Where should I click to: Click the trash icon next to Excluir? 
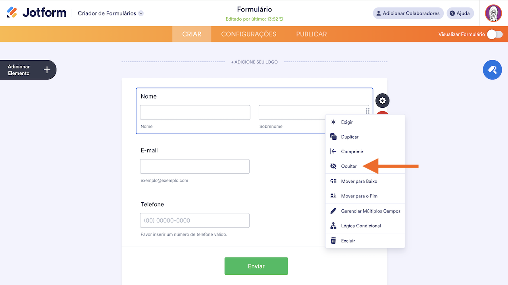point(333,241)
